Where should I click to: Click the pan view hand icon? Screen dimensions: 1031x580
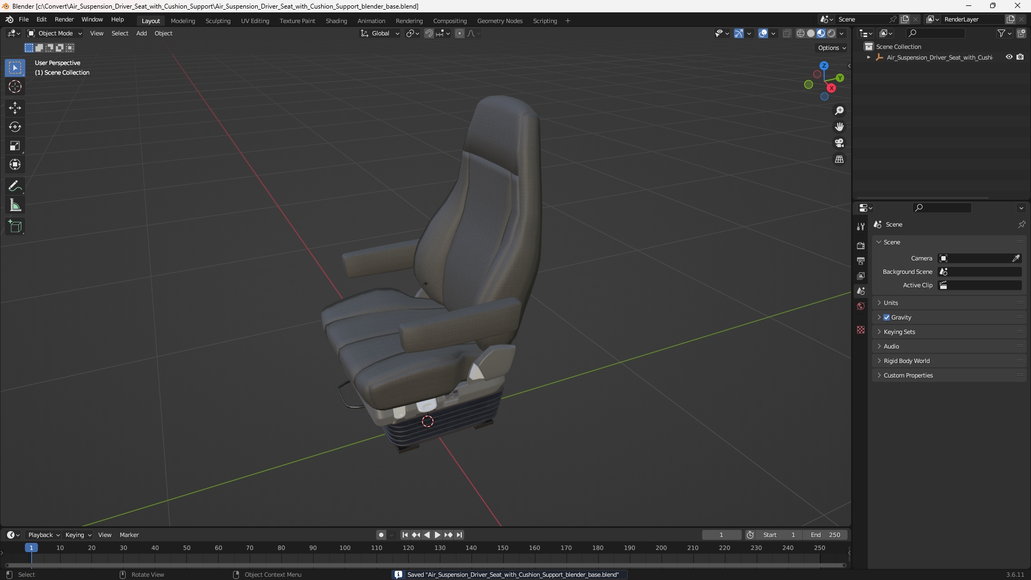839,127
